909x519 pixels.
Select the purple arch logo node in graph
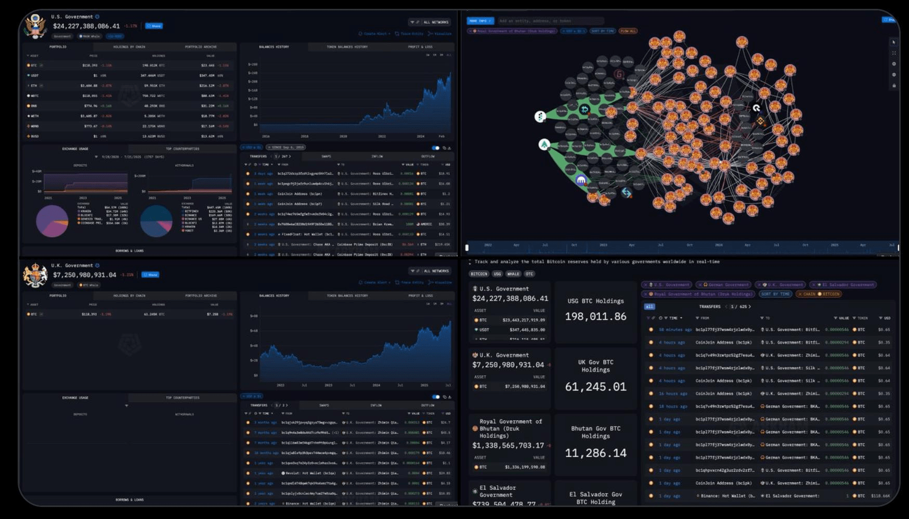pos(581,180)
